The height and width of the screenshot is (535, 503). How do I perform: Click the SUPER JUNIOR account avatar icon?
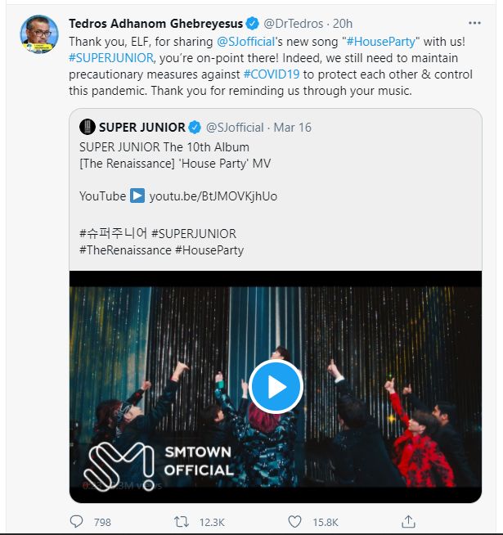tap(87, 127)
